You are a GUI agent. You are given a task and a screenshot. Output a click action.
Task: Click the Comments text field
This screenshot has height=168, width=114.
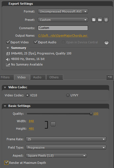click(x=63, y=28)
